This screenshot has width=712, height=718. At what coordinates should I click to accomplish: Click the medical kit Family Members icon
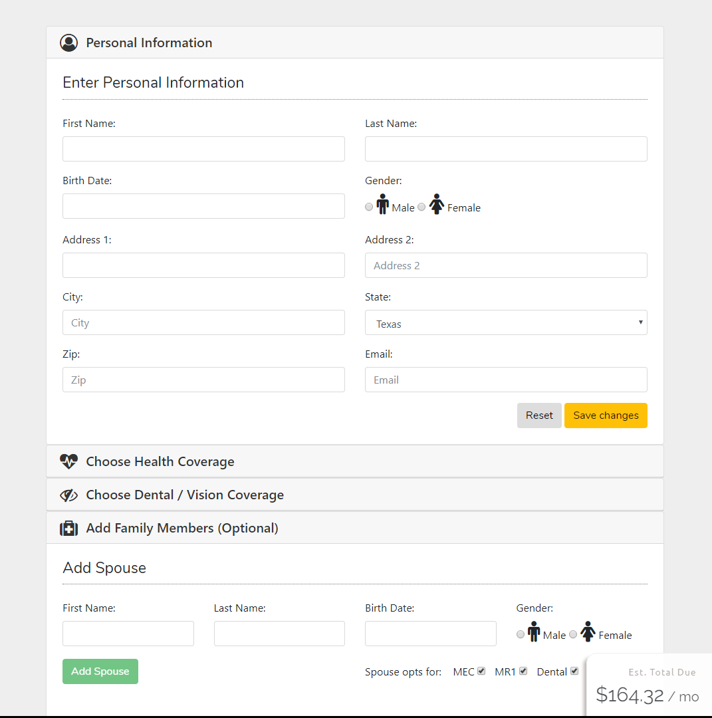tap(68, 529)
